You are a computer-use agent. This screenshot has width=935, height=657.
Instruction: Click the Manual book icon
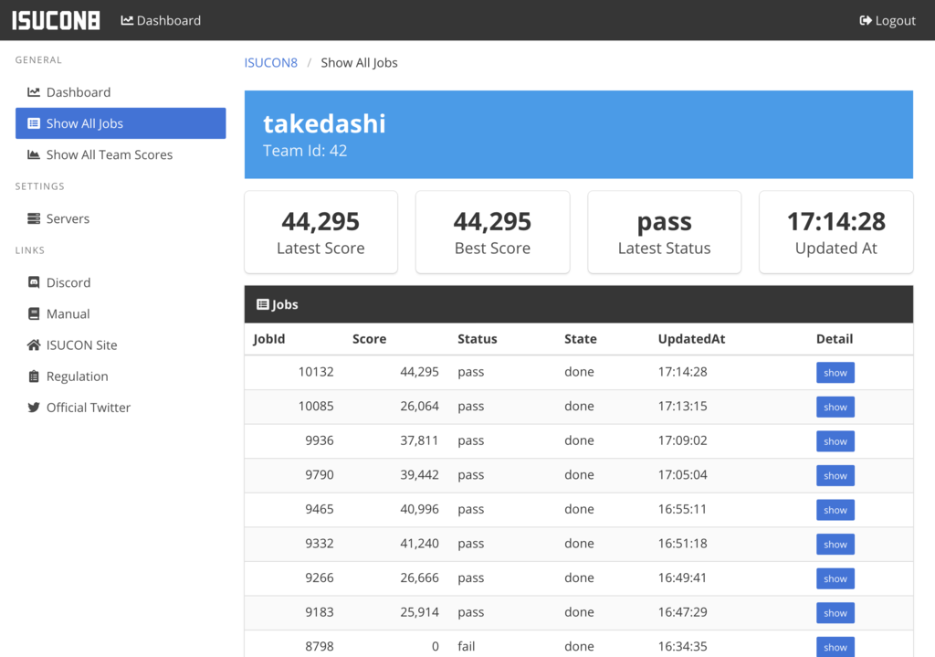34,314
